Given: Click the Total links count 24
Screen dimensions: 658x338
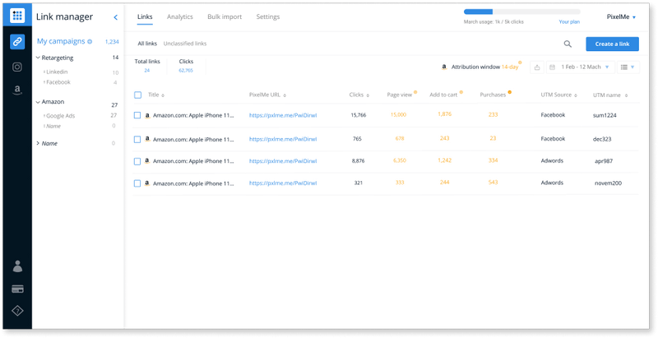Looking at the screenshot, I should (x=147, y=71).
